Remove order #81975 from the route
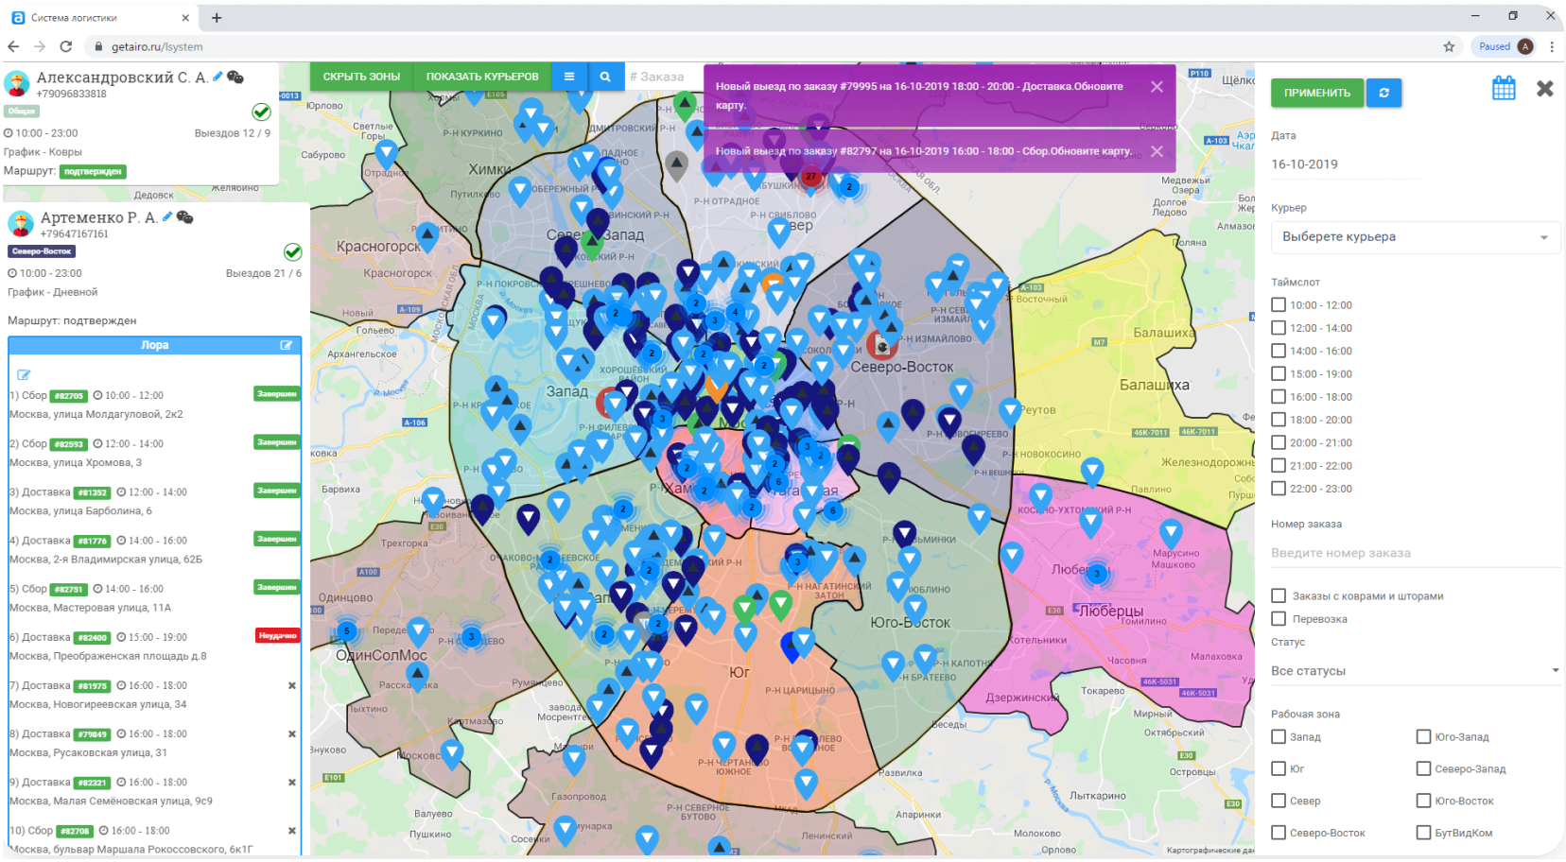The width and height of the screenshot is (1566, 862). click(x=291, y=685)
